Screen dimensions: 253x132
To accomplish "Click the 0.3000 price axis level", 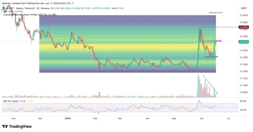I will 244,15.
